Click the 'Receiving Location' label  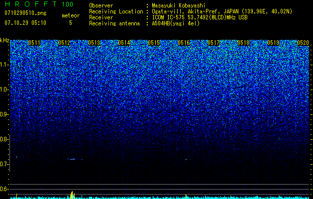click(116, 11)
